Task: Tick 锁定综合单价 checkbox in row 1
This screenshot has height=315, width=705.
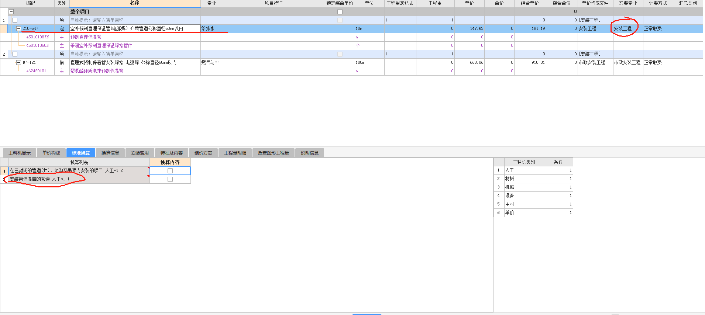Action: click(x=340, y=20)
